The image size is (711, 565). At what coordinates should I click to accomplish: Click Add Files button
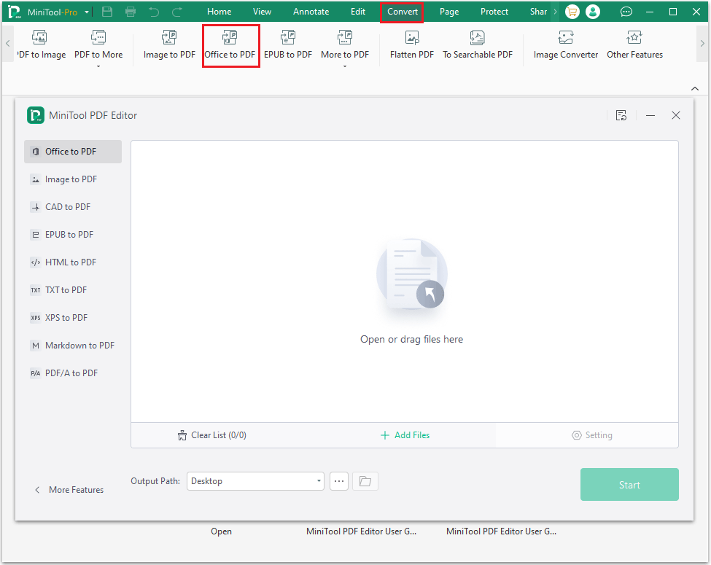(x=405, y=435)
